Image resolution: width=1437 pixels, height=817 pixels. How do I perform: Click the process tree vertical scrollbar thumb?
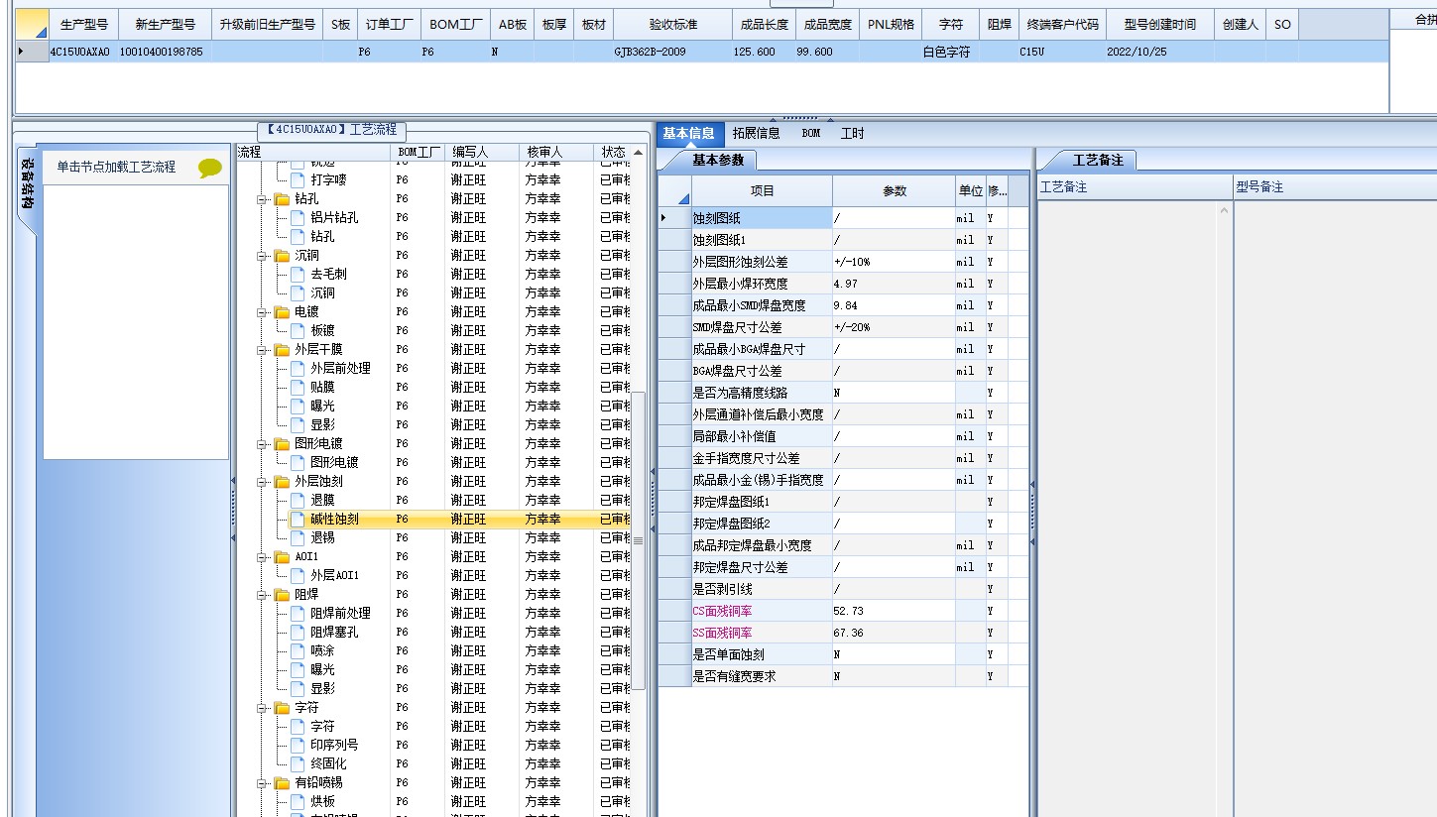pyautogui.click(x=639, y=541)
